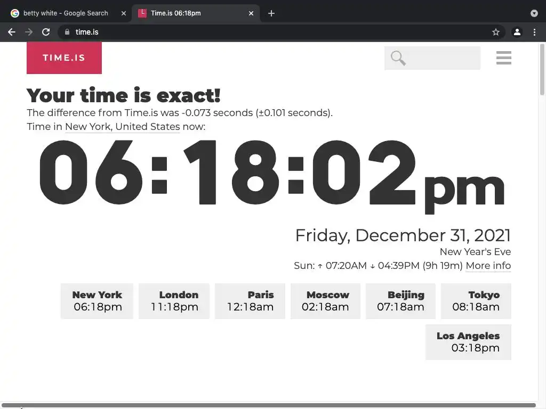Open a new browser tab
Screen dimensions: 546x409
pos(271,13)
